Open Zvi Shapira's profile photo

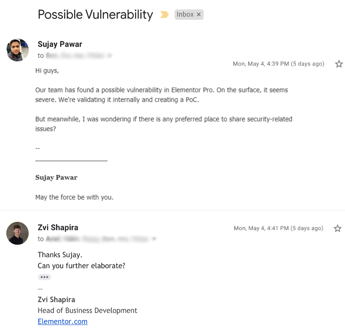(x=18, y=233)
